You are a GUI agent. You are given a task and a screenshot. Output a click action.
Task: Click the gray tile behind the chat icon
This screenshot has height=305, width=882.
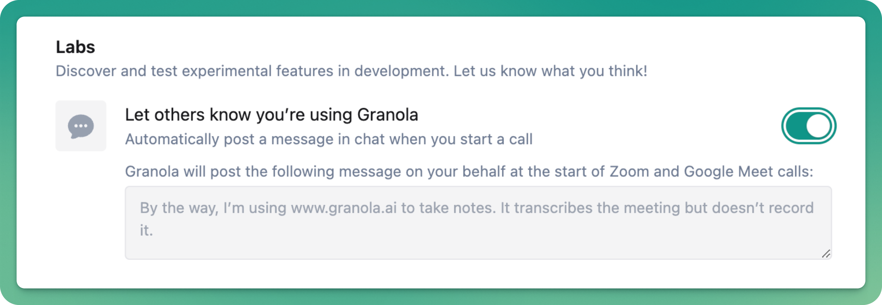click(81, 126)
